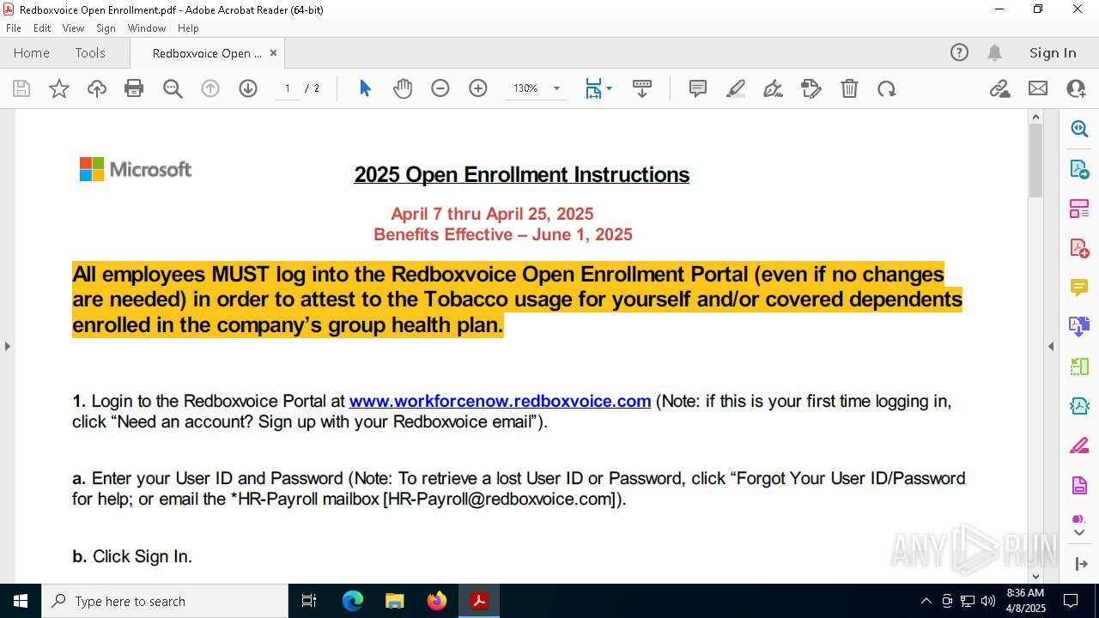Activate the selection arrow tool
This screenshot has height=618, width=1099.
[x=365, y=88]
